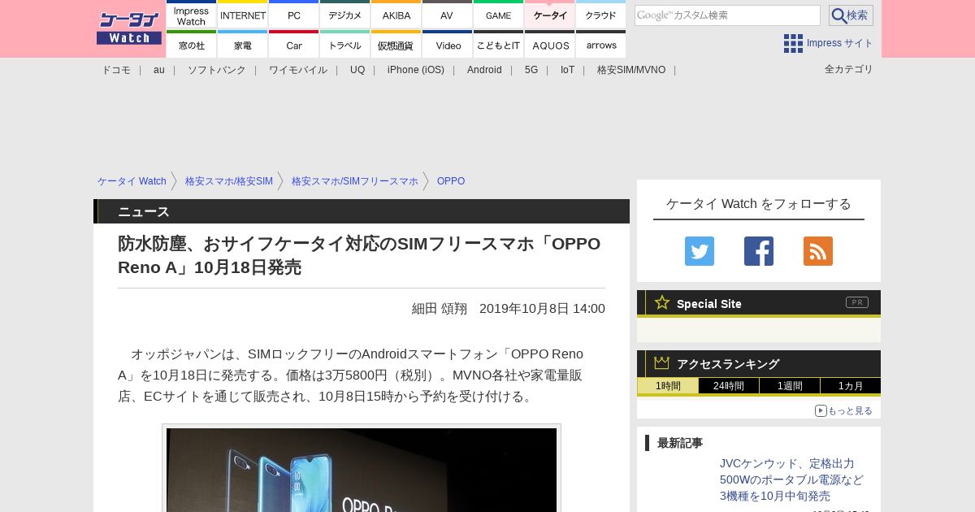
Task: Select the 1カ月 ranking tab
Action: tap(851, 386)
